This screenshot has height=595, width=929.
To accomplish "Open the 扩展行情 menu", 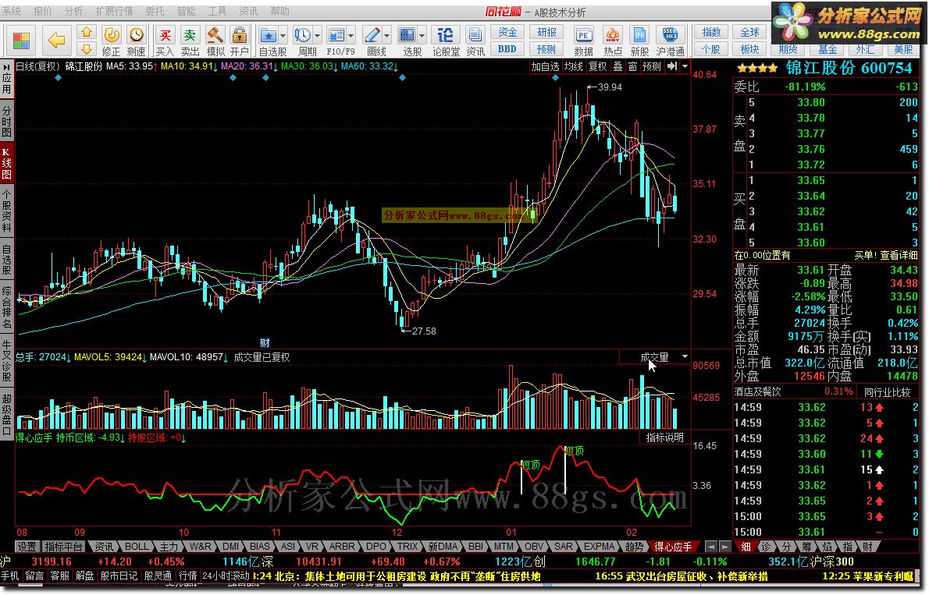I will click(x=114, y=11).
